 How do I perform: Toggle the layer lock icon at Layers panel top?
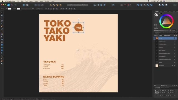(x=177, y=35)
